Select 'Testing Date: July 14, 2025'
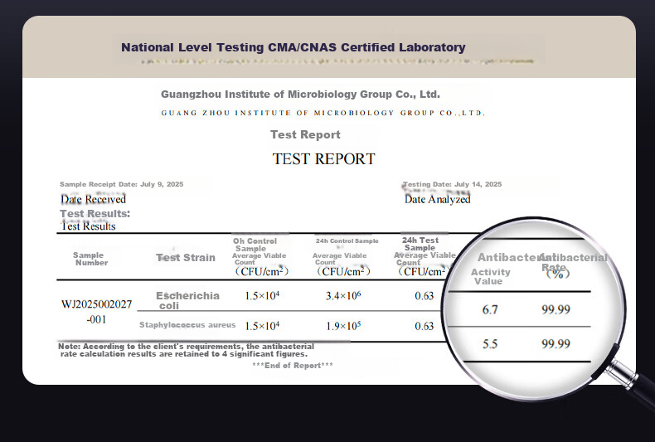The width and height of the screenshot is (655, 442). (453, 184)
